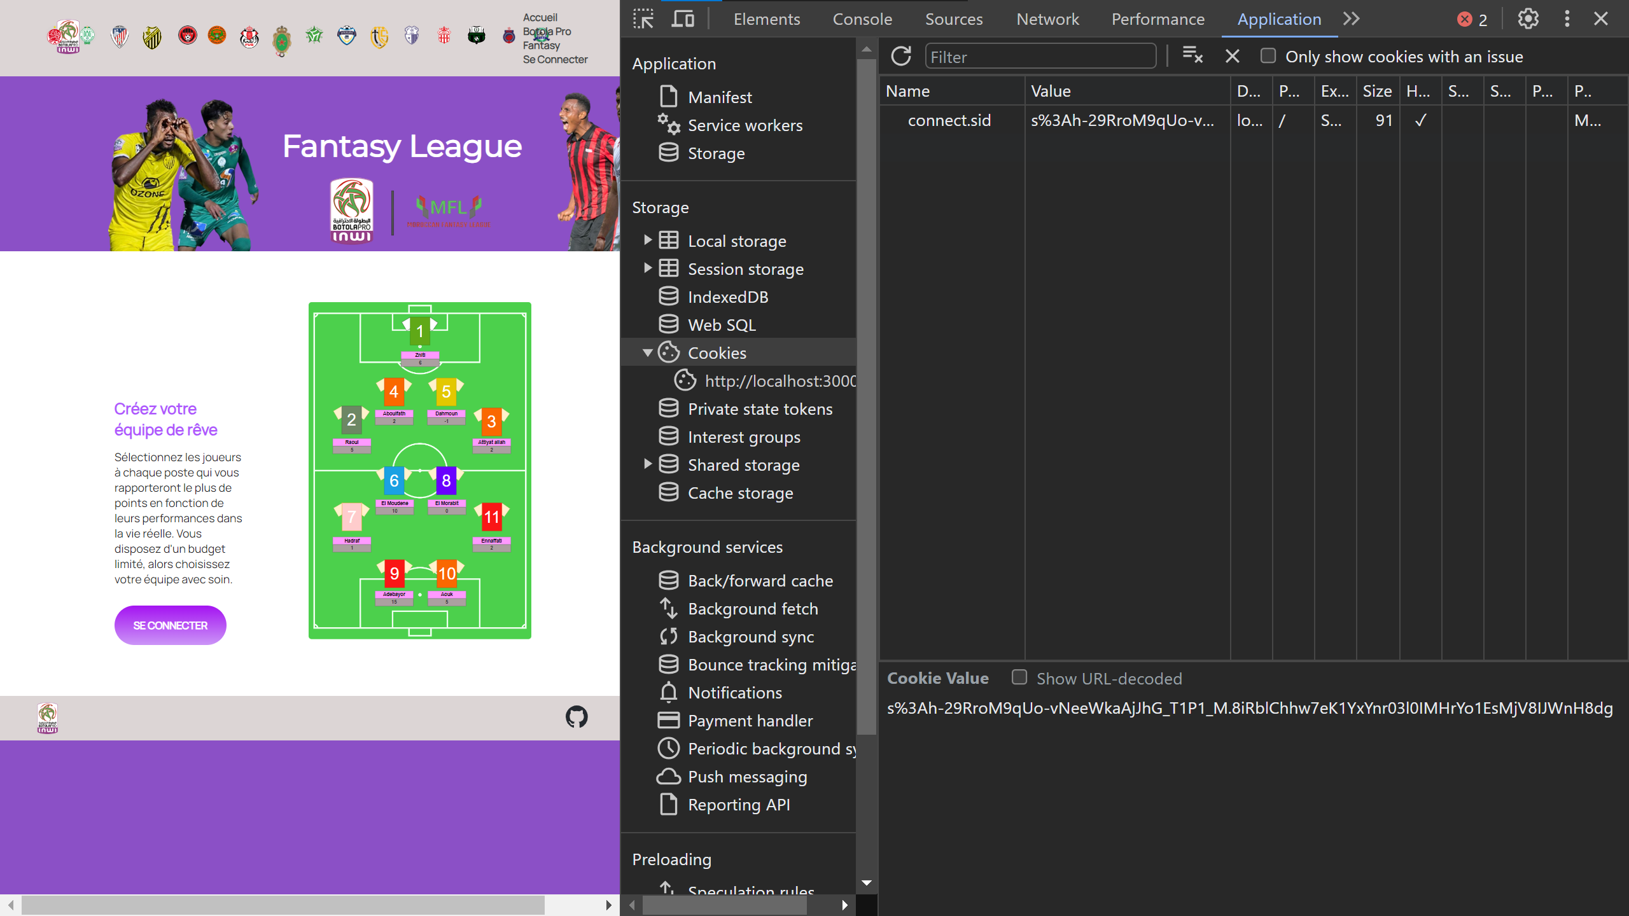The height and width of the screenshot is (916, 1629).
Task: Click the inspect element picker icon
Action: (x=643, y=19)
